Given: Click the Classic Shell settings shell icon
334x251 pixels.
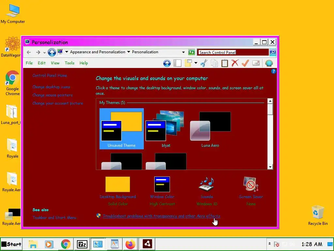Looking at the screenshot, I should (269, 63).
